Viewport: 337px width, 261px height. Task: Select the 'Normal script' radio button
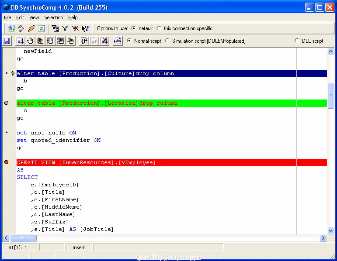point(129,41)
